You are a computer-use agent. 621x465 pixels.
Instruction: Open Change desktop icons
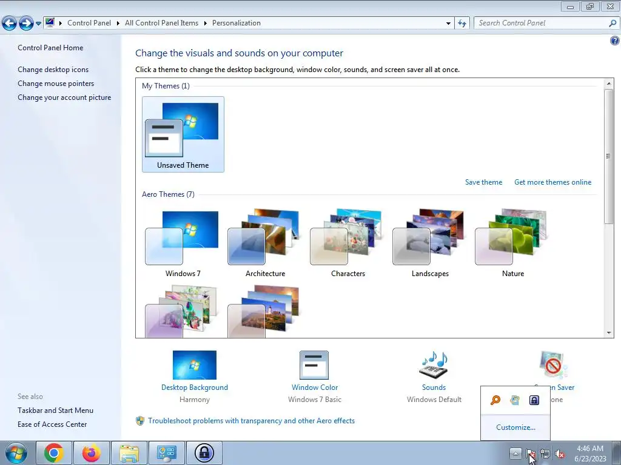53,70
